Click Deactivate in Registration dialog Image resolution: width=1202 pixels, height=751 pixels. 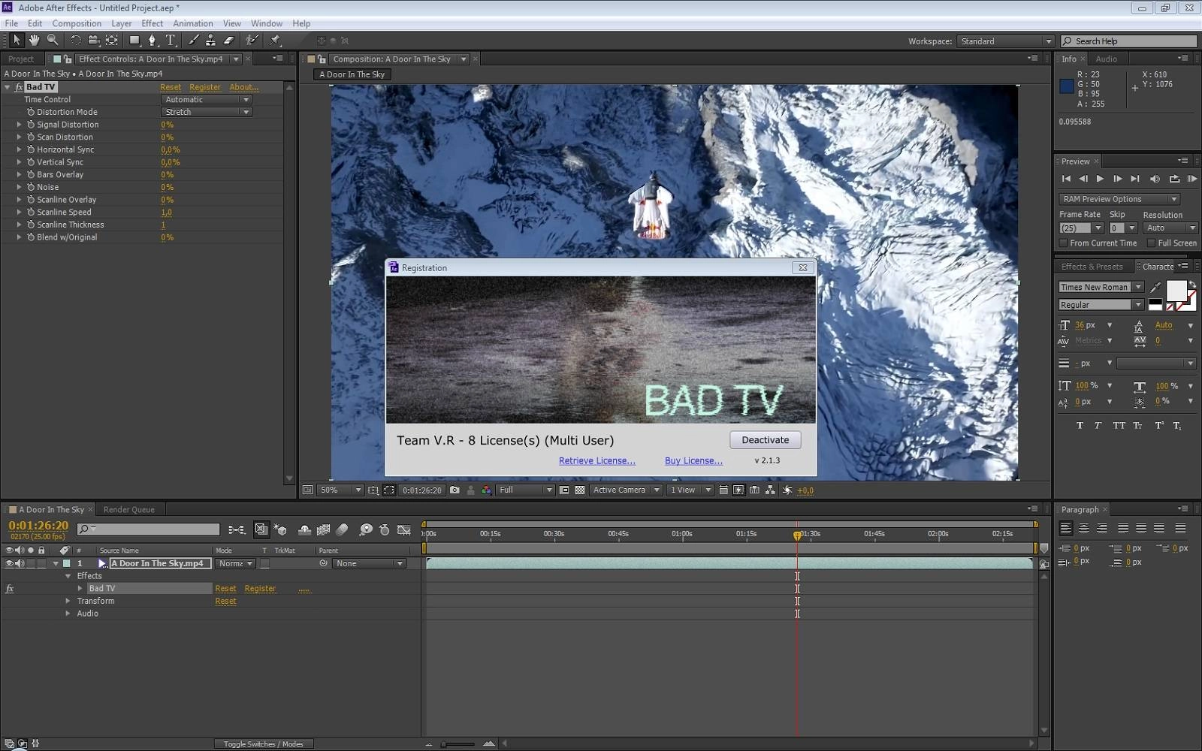click(765, 440)
